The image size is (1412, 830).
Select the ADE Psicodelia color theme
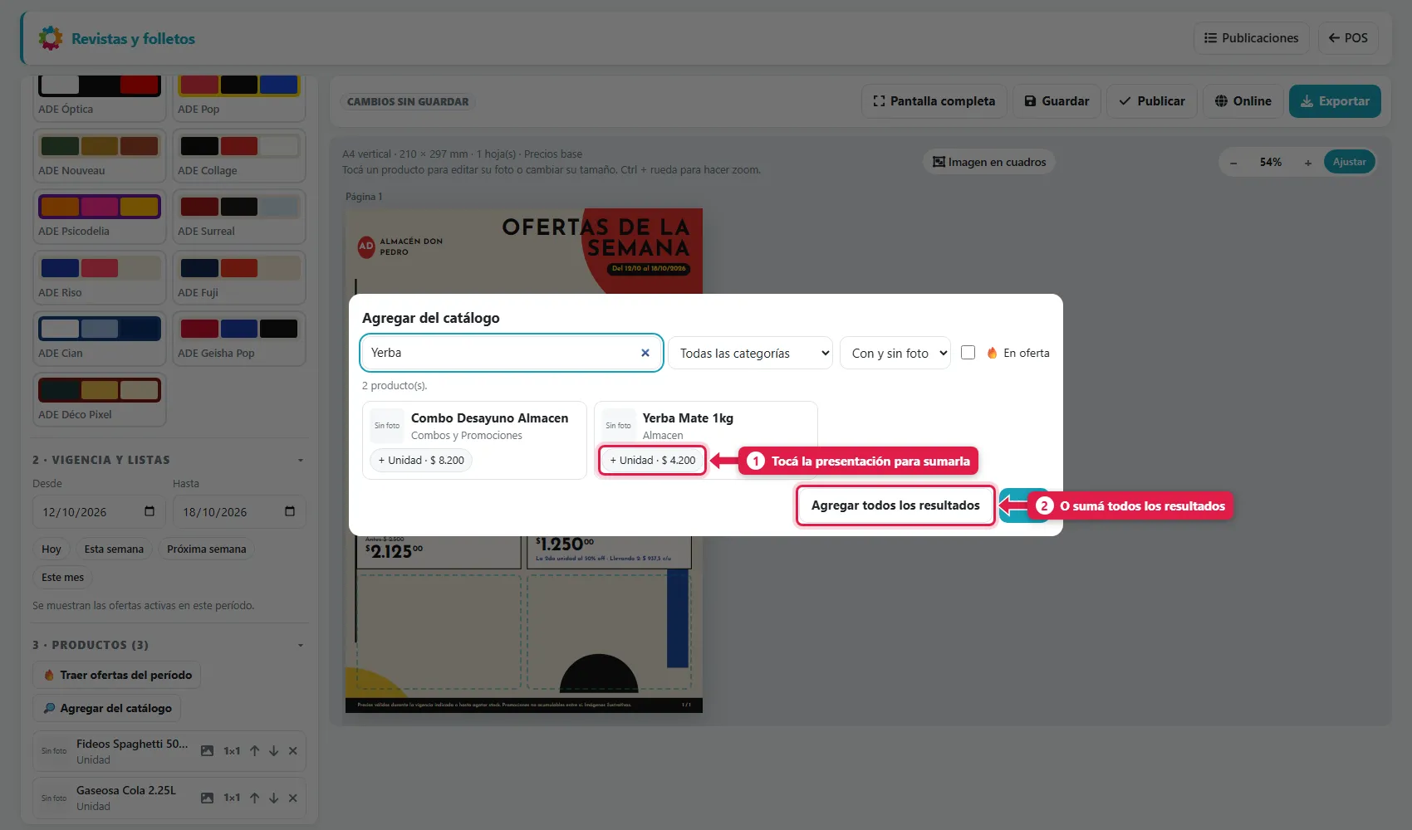pyautogui.click(x=100, y=217)
